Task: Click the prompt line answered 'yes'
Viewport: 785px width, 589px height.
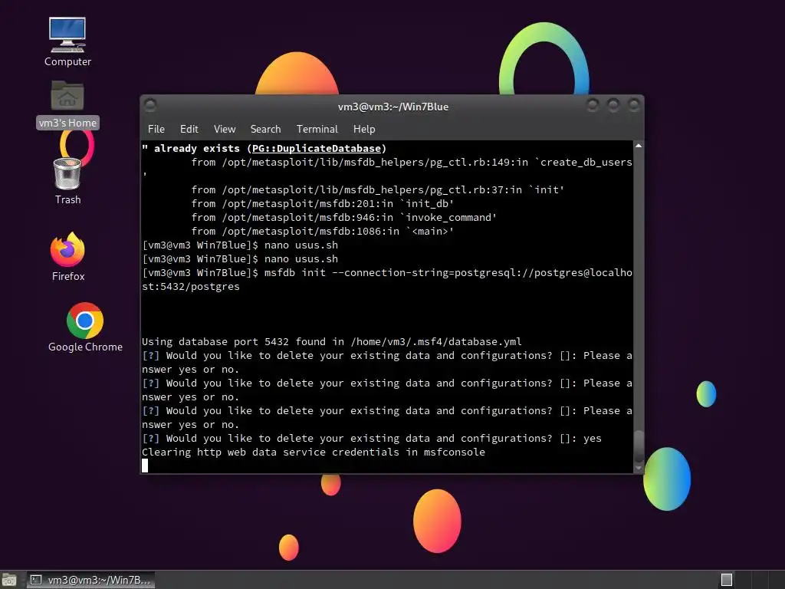Action: click(x=372, y=438)
